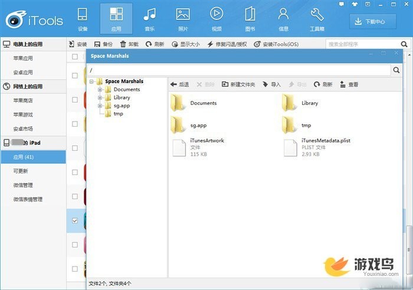Select 安卓市场 in sidebar
This screenshot has width=413, height=290.
tap(23, 128)
